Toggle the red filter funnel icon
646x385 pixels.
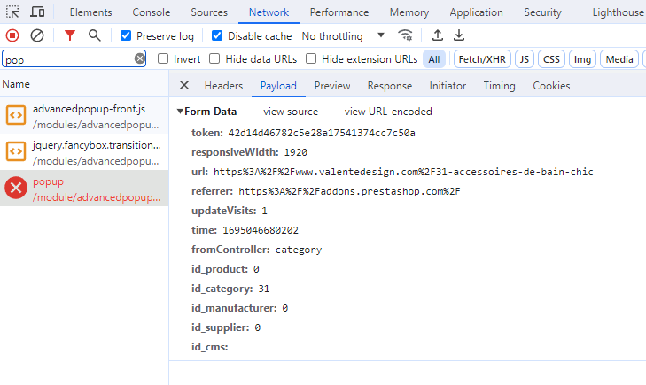[x=70, y=35]
